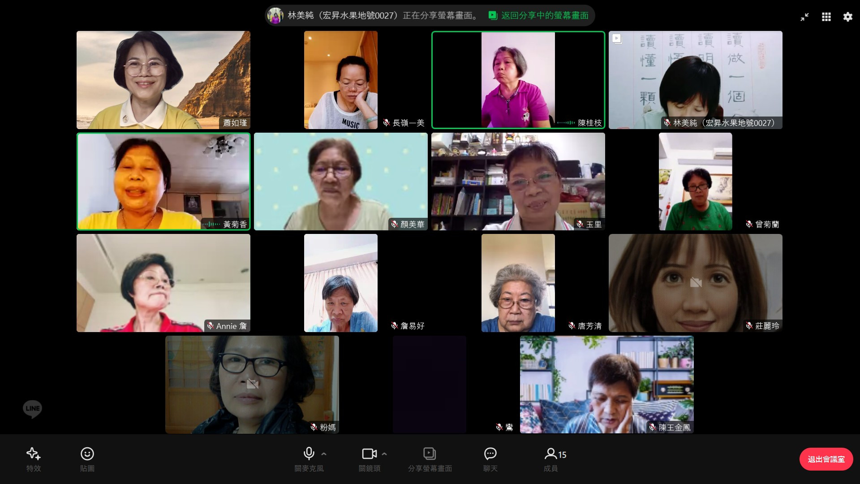Open the 特效 effects sparkle icon
The width and height of the screenshot is (860, 484).
(x=33, y=454)
